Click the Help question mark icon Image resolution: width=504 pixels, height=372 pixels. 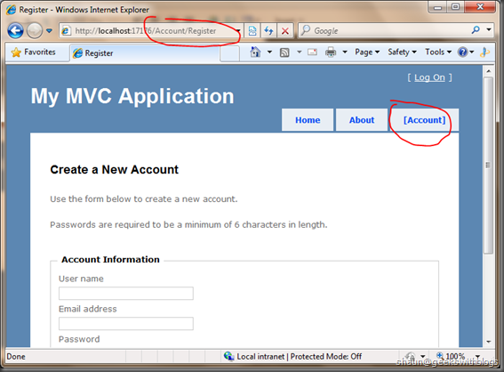462,52
